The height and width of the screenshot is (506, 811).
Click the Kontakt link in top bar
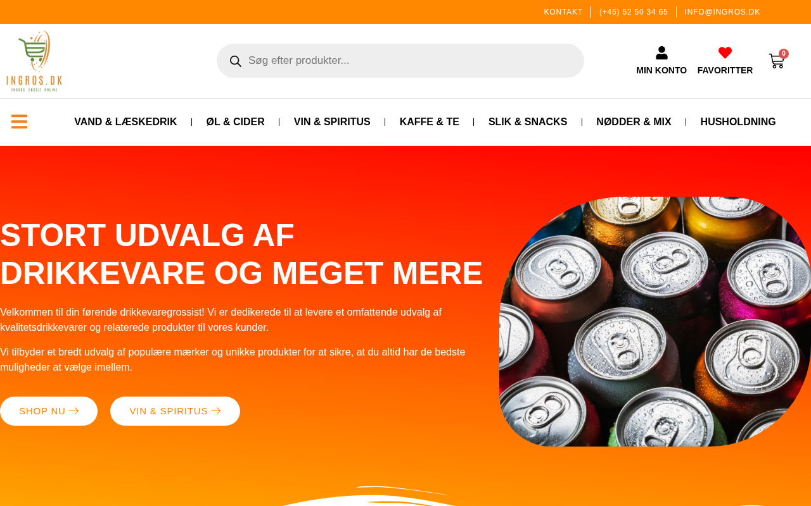[x=563, y=12]
